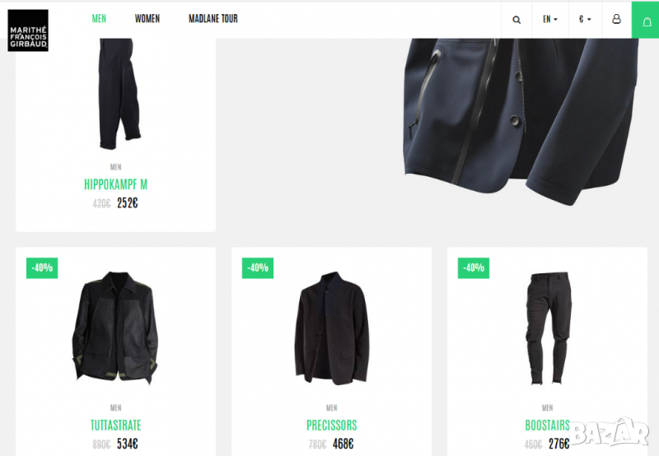659x456 pixels.
Task: Select the WOMEN menu item
Action: coord(147,18)
